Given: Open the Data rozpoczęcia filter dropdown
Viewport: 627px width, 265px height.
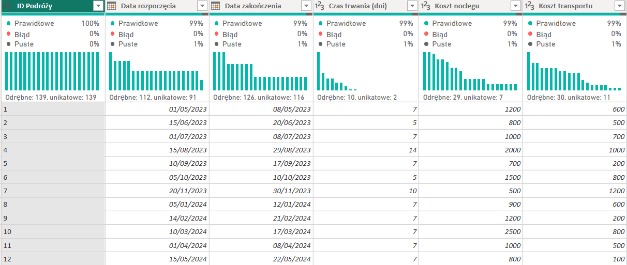Looking at the screenshot, I should 202,6.
